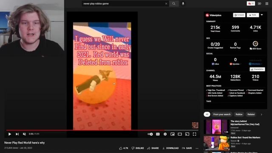Start voice search with microphone
Viewport: 272px width, 153px height.
point(183,4)
